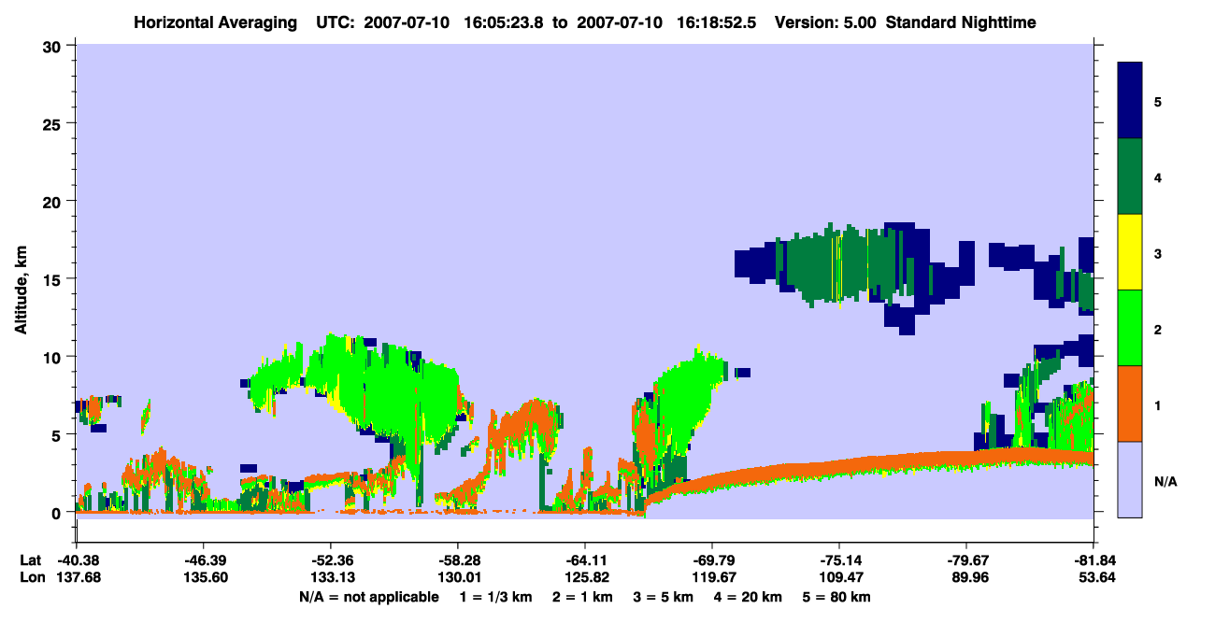Click the latitude value -52.36

331,560
